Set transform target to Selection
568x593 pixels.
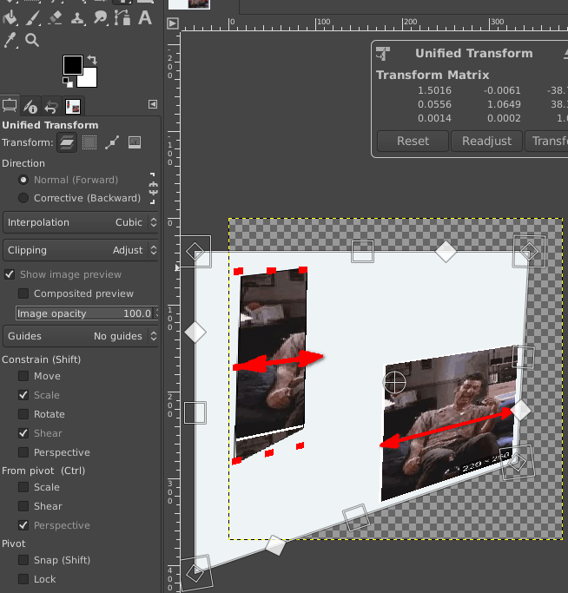89,142
